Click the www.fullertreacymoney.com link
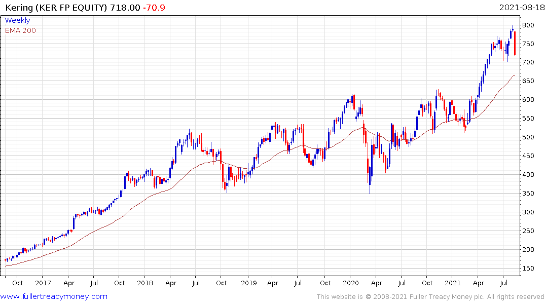545x304 pixels. pos(54,296)
